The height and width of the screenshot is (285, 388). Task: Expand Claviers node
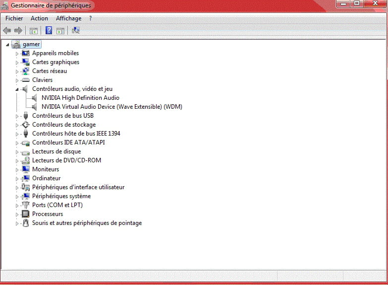(17, 80)
